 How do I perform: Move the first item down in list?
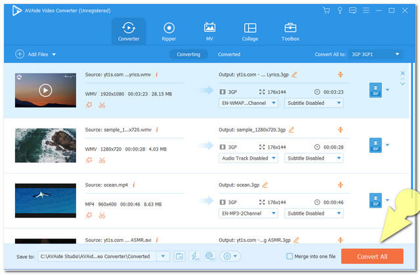click(402, 84)
